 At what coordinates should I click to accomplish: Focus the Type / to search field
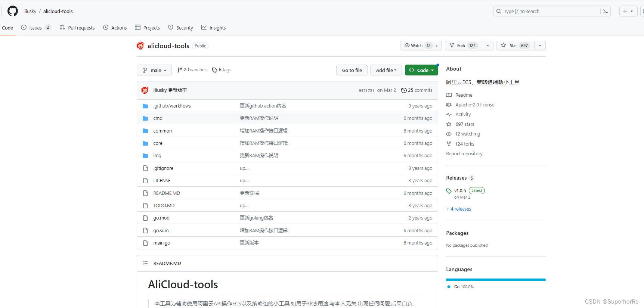point(547,11)
